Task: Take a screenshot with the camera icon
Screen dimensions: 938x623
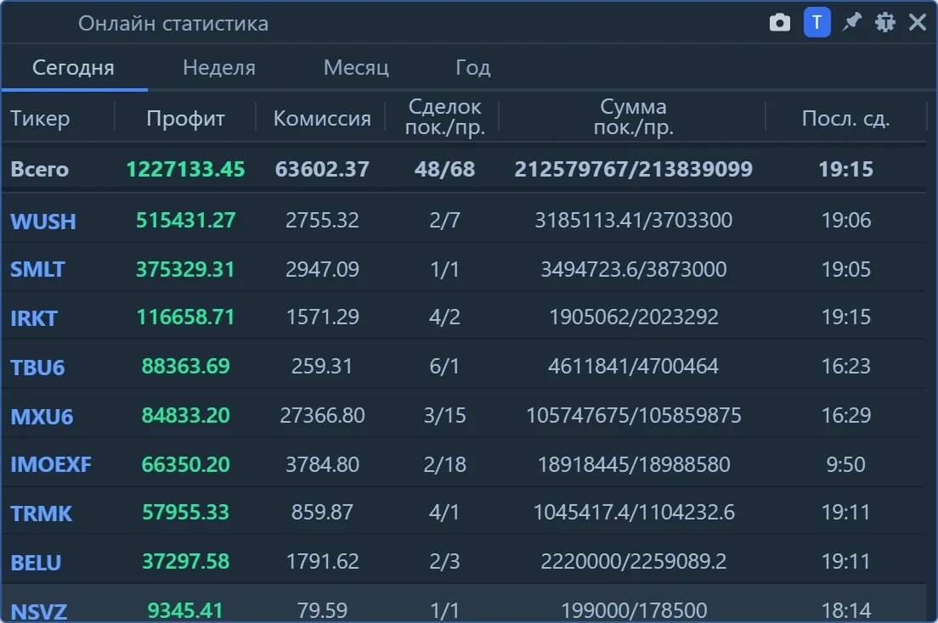Action: click(x=779, y=23)
